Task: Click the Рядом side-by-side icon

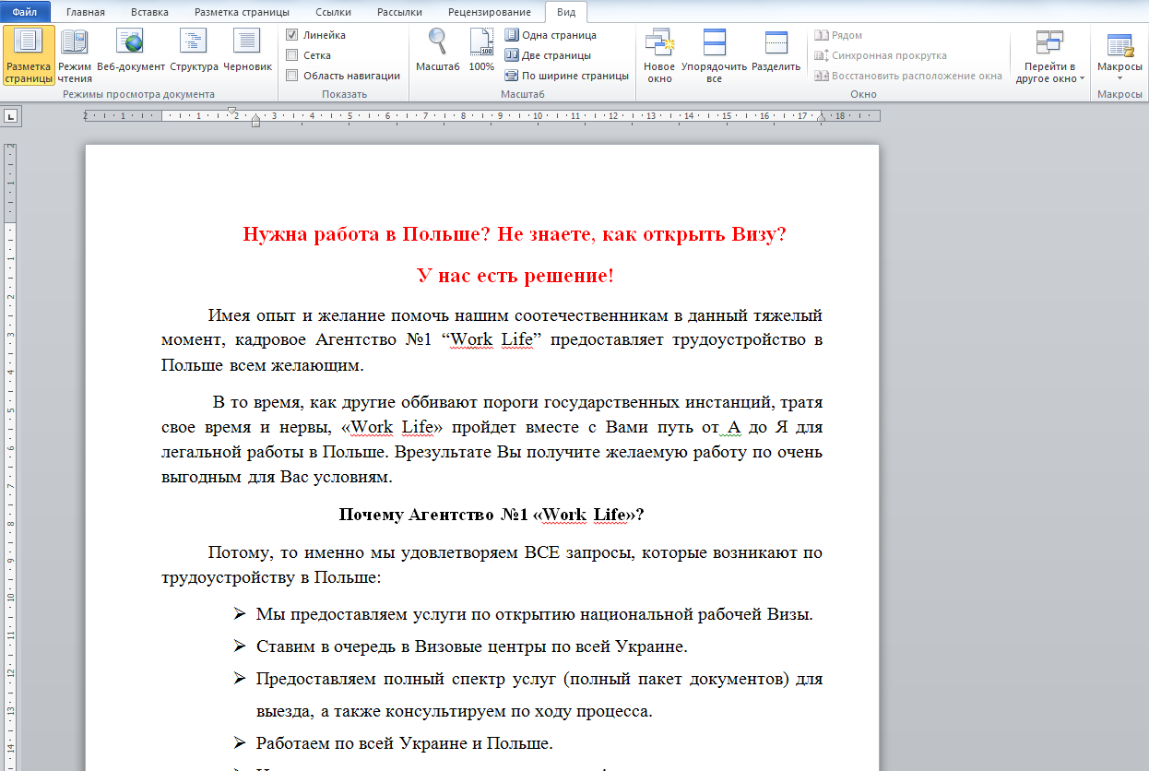Action: pyautogui.click(x=821, y=35)
